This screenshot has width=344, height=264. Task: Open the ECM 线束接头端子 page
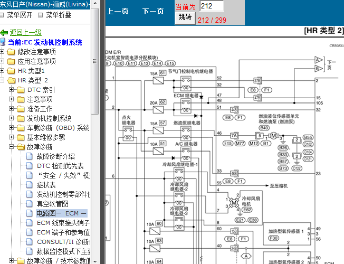click(x=63, y=223)
